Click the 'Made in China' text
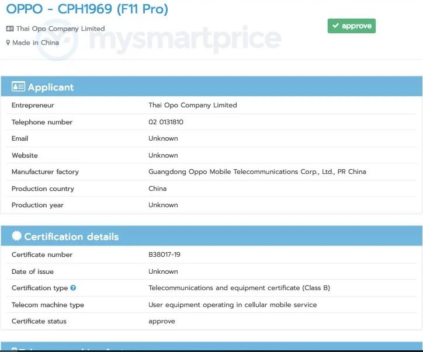 coord(36,43)
